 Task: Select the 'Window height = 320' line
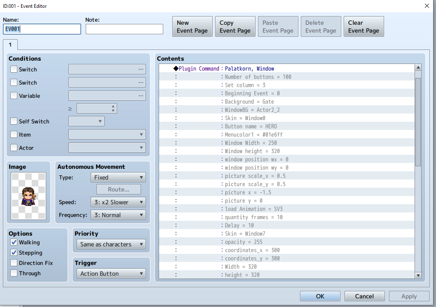(287, 151)
